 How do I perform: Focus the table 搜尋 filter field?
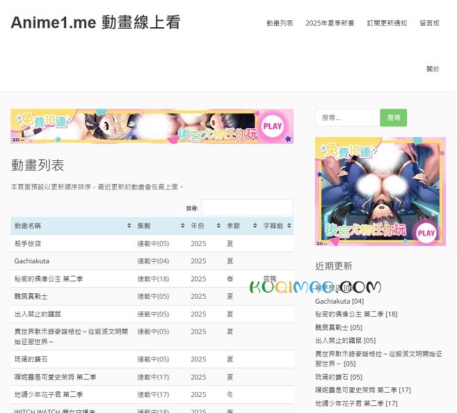(247, 208)
